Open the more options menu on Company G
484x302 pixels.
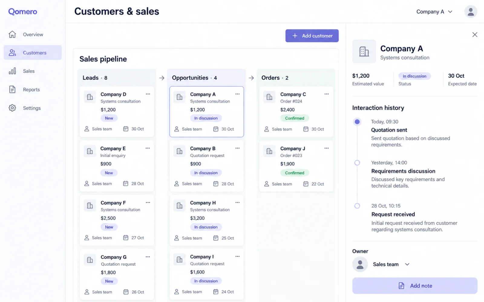148,257
